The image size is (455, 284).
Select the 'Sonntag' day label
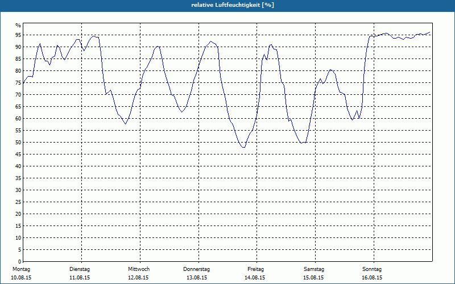(x=372, y=269)
